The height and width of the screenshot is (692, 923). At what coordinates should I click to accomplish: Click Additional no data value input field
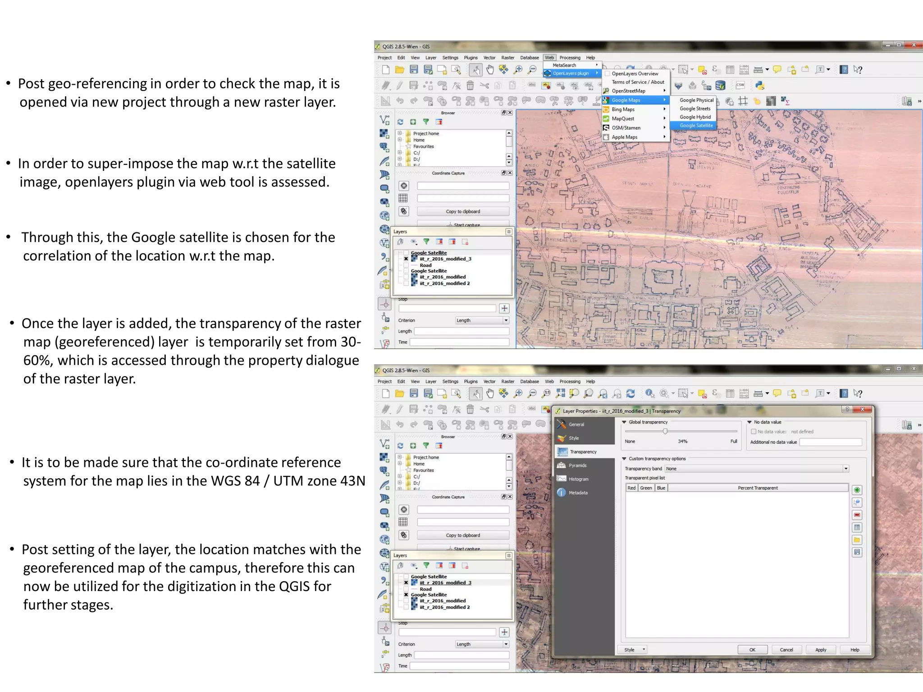831,442
